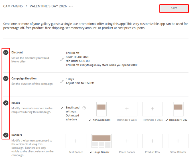Add a Reminder 3 Days email
This screenshot has height=158, width=191.
pyautogui.click(x=153, y=109)
